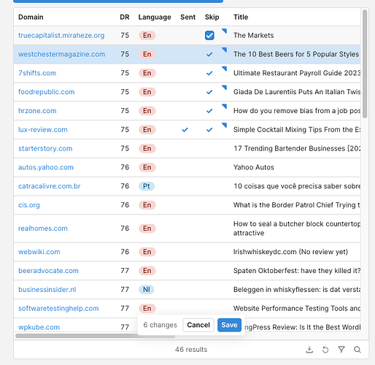Click Pt language tag for catracalivre.com.br
Image resolution: width=375 pixels, height=365 pixels.
pos(147,186)
